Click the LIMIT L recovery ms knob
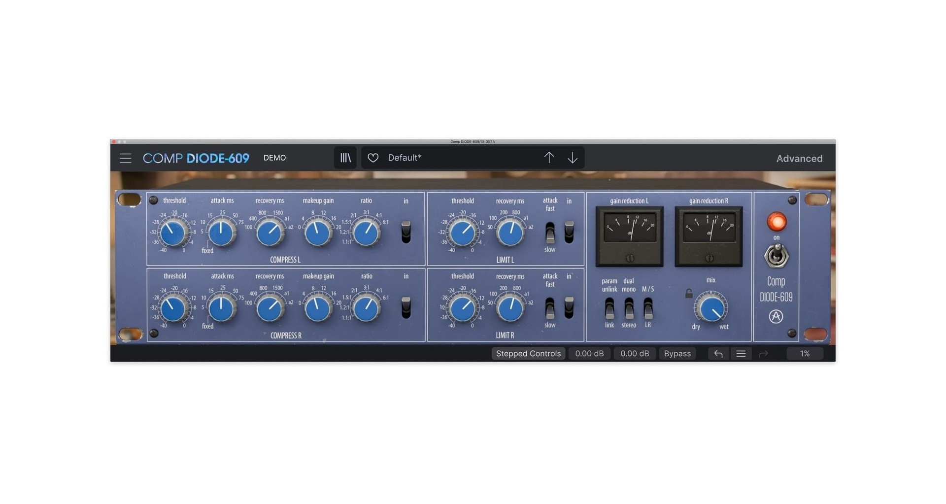 point(510,233)
